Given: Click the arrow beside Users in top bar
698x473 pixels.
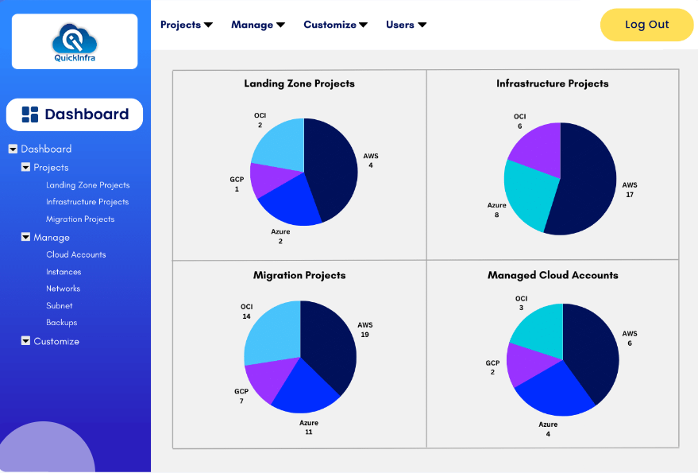Looking at the screenshot, I should pyautogui.click(x=422, y=25).
